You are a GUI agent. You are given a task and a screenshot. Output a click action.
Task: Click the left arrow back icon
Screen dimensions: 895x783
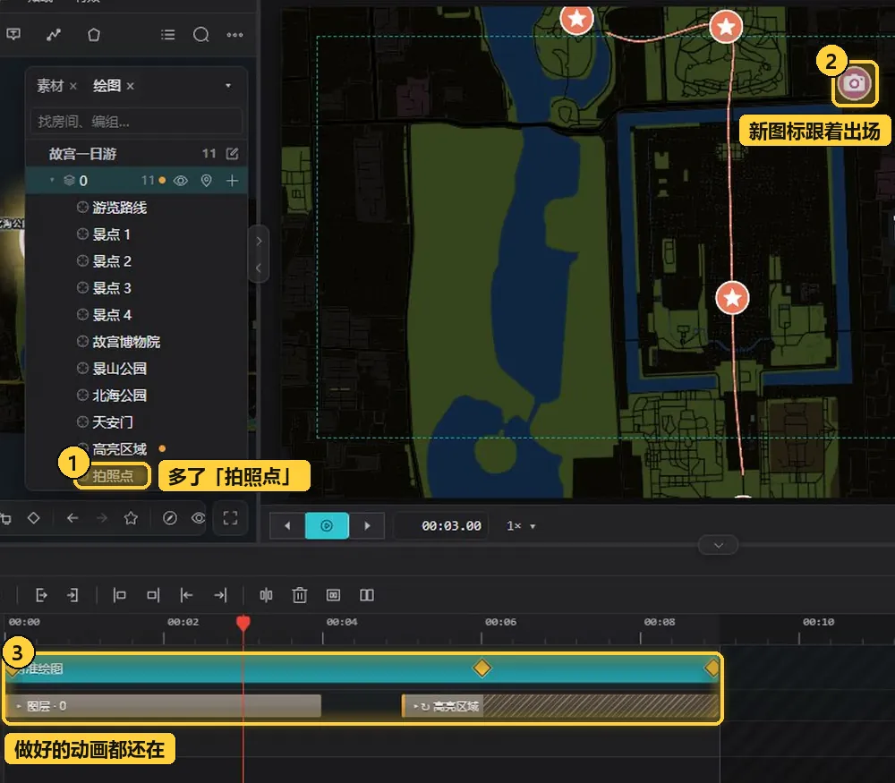(x=72, y=518)
